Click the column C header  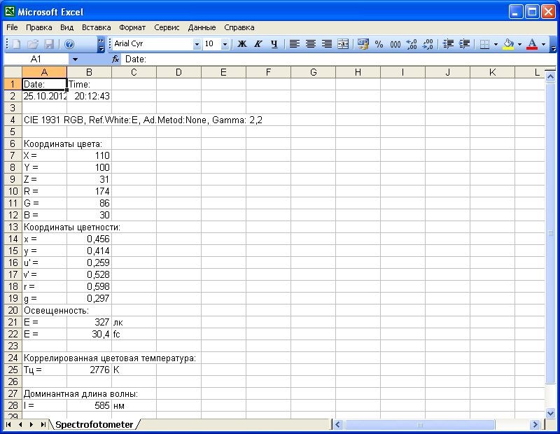point(134,72)
